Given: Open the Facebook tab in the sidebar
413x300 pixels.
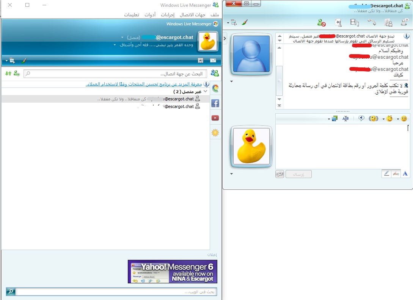Looking at the screenshot, I should click(x=215, y=103).
